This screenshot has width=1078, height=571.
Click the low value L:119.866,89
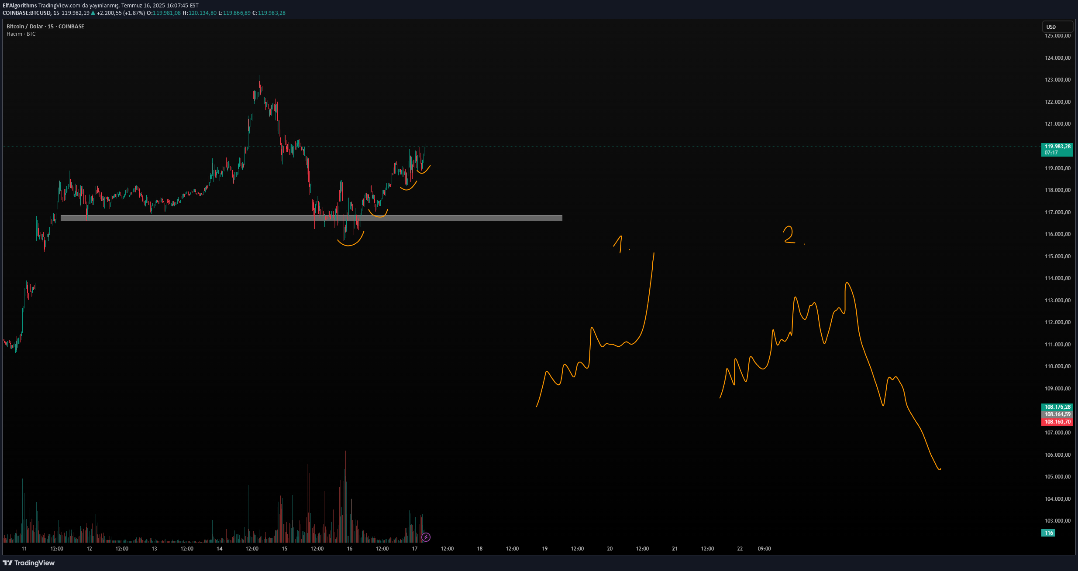234,13
